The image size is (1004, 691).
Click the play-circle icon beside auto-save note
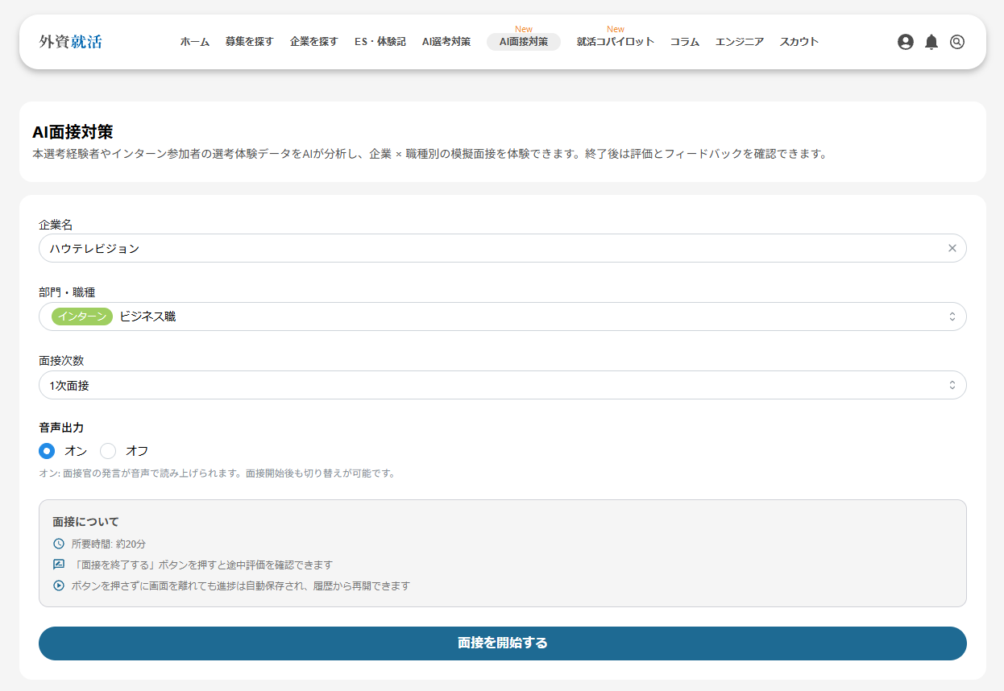[x=59, y=585]
